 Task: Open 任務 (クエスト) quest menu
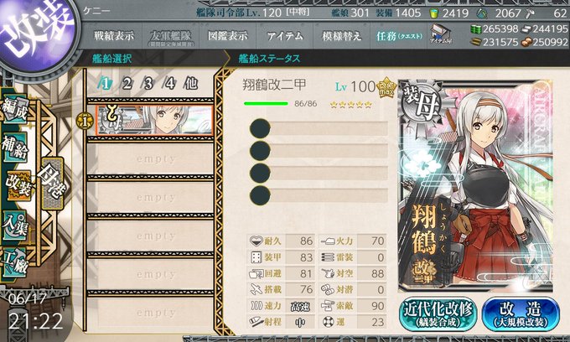click(x=399, y=36)
